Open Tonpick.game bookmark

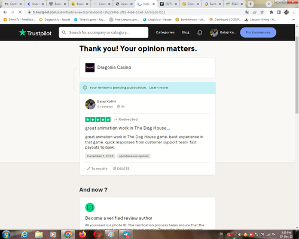click(90, 20)
